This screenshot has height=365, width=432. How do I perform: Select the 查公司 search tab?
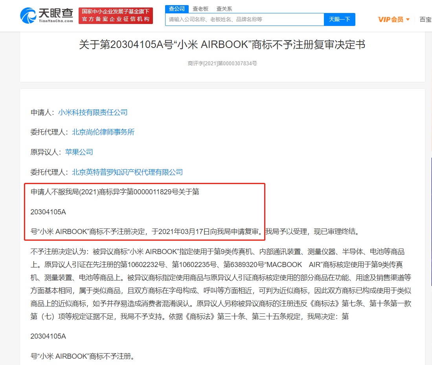(x=176, y=9)
